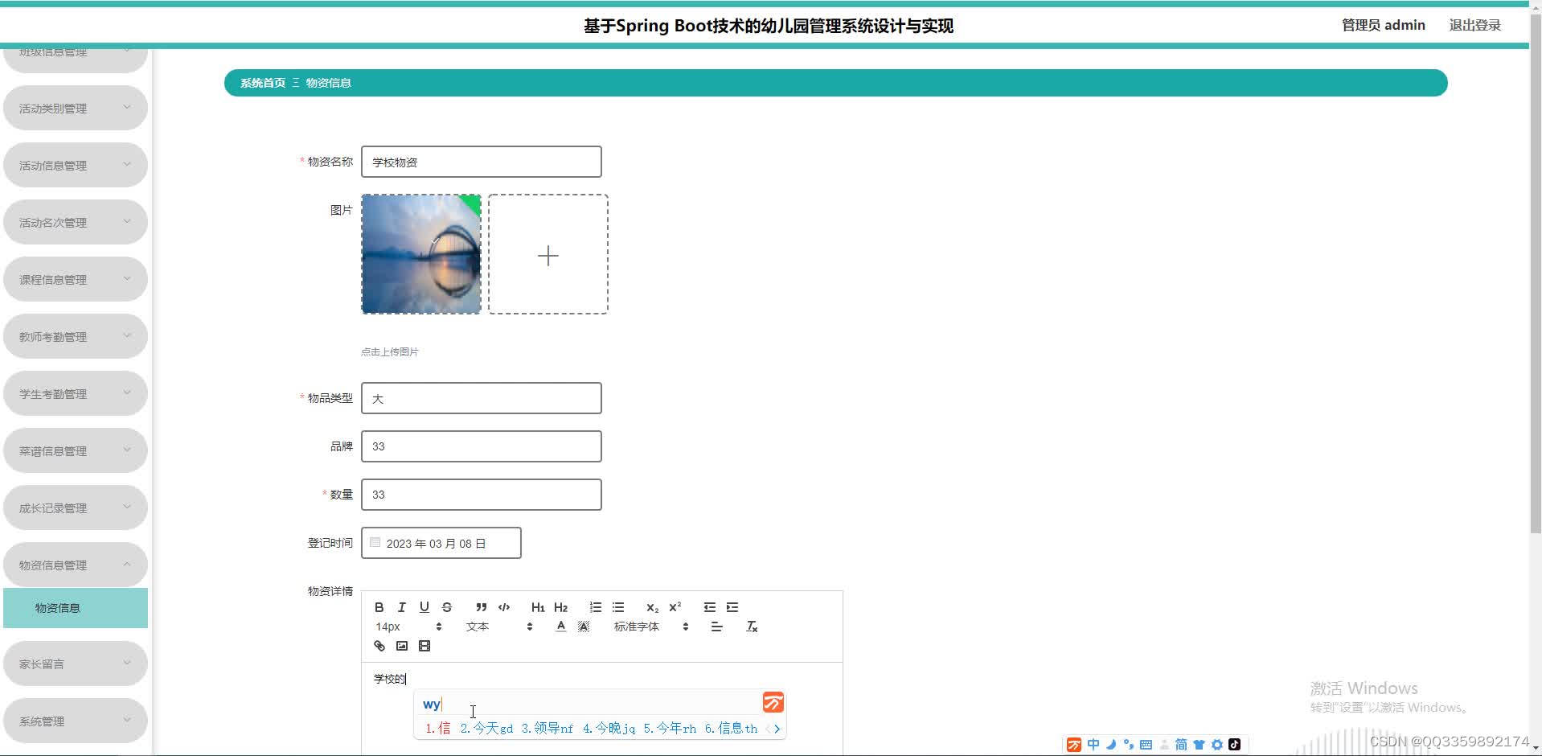Insert a blockquote in editor
This screenshot has height=756, width=1542.
(x=481, y=607)
